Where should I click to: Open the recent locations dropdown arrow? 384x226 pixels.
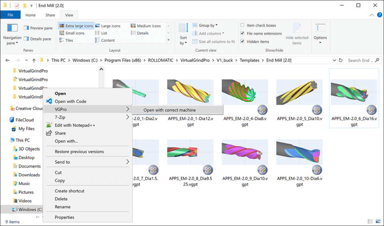click(26, 60)
